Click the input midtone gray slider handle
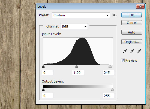150x109 pixels. [77, 66]
